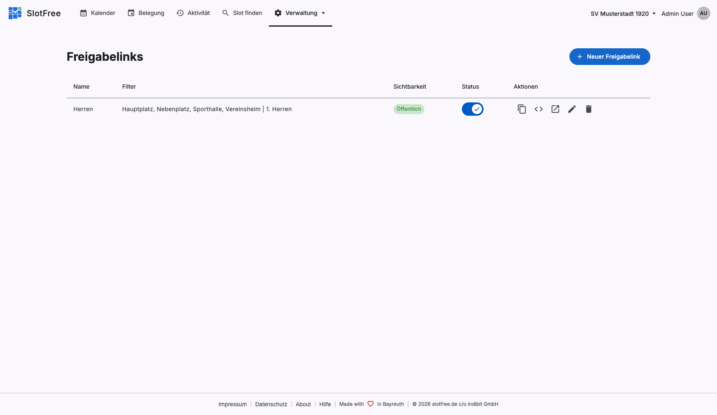Click the AU avatar circle

(x=704, y=13)
